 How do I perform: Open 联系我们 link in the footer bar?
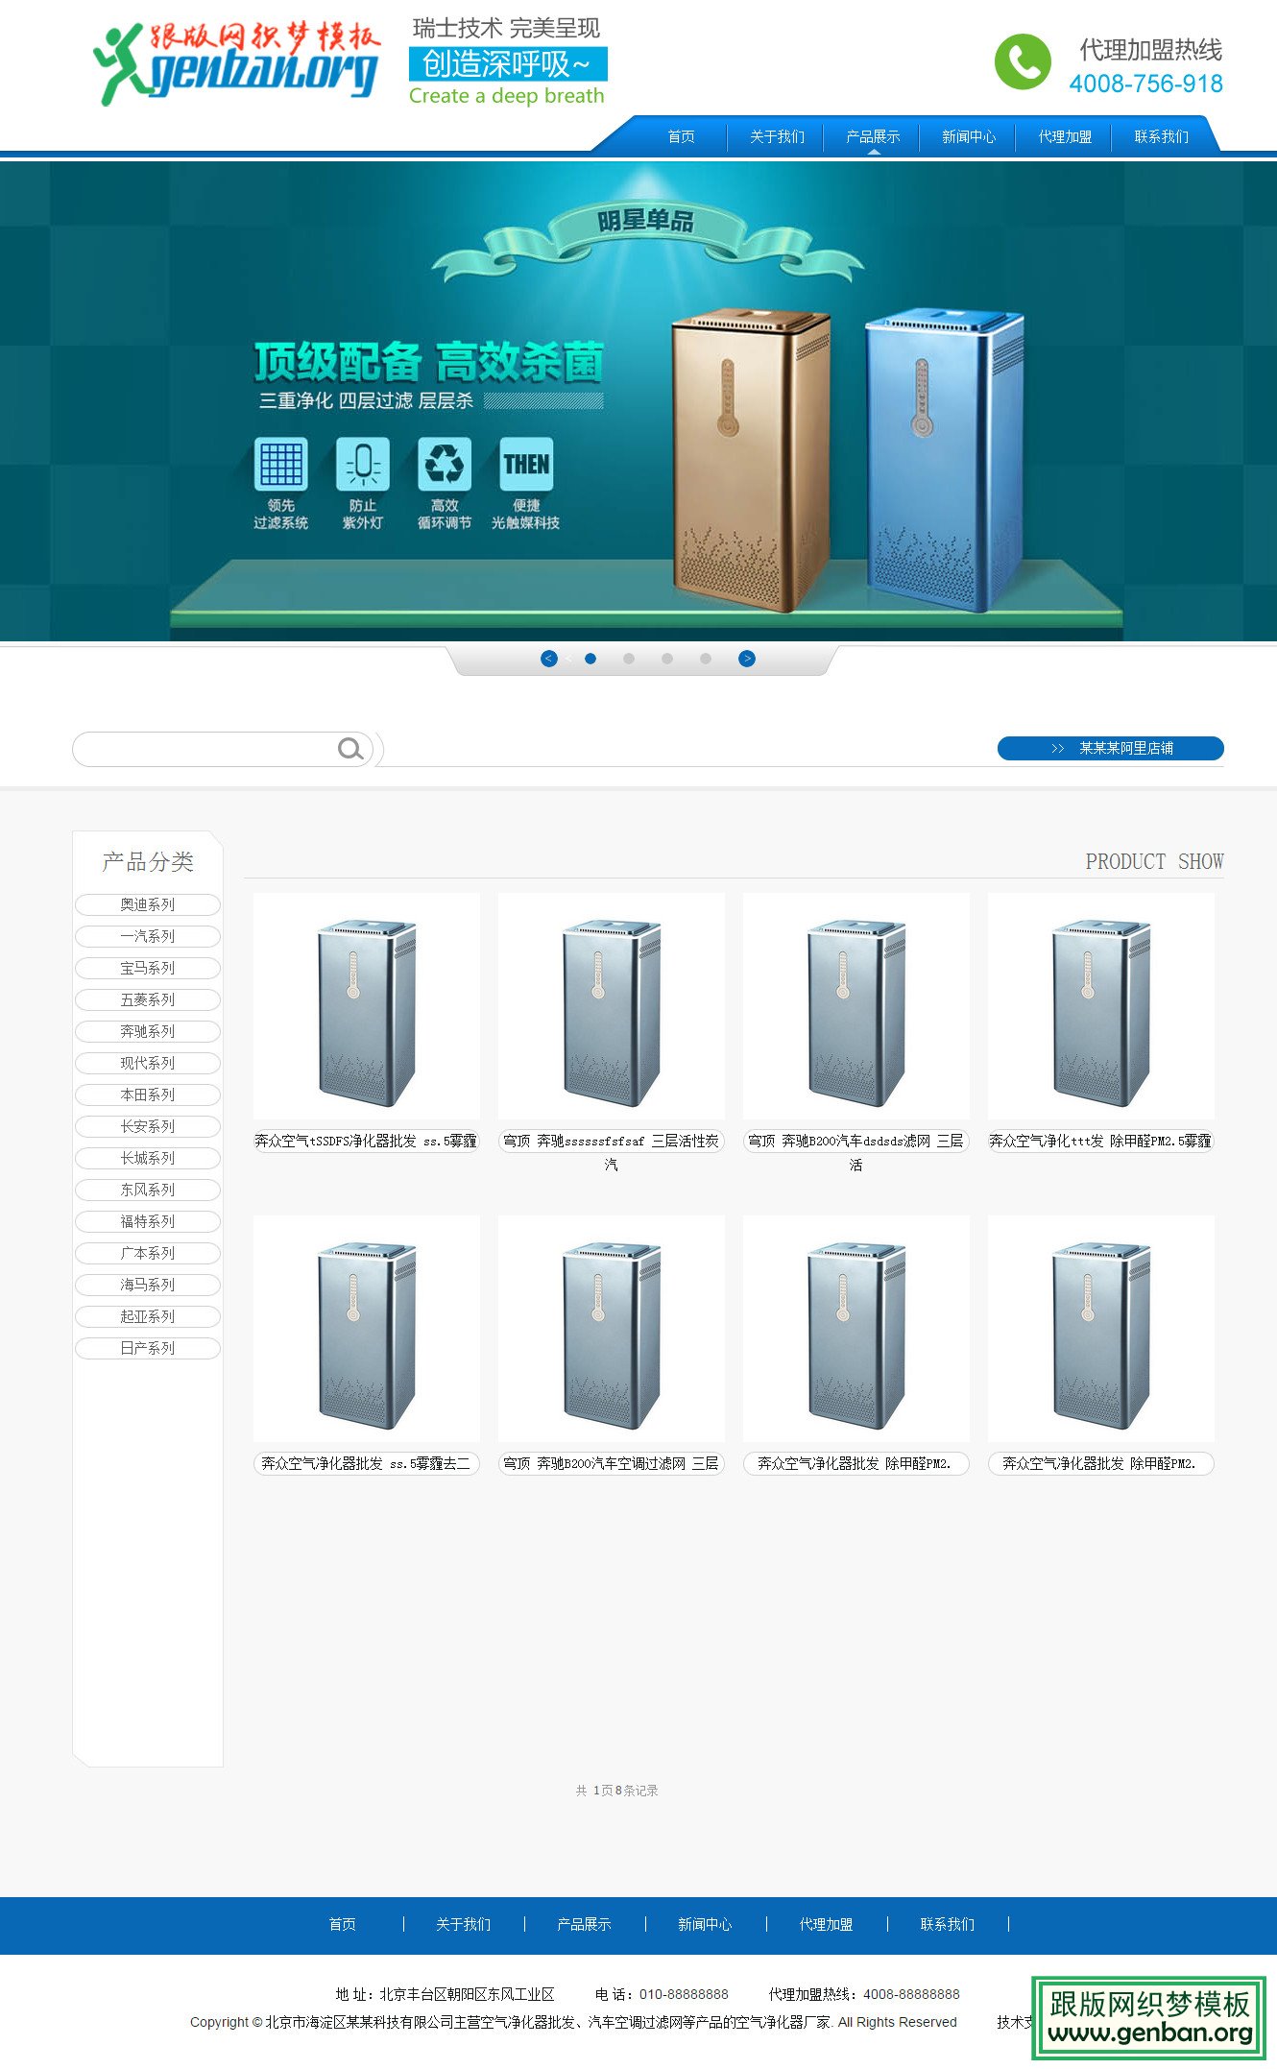tap(947, 1924)
